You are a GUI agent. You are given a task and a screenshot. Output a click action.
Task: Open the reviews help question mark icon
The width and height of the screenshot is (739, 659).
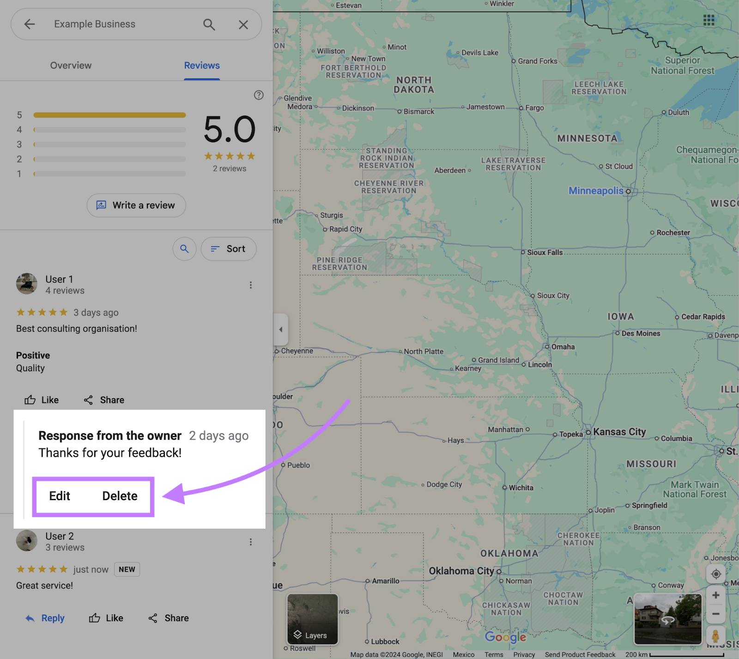click(259, 95)
